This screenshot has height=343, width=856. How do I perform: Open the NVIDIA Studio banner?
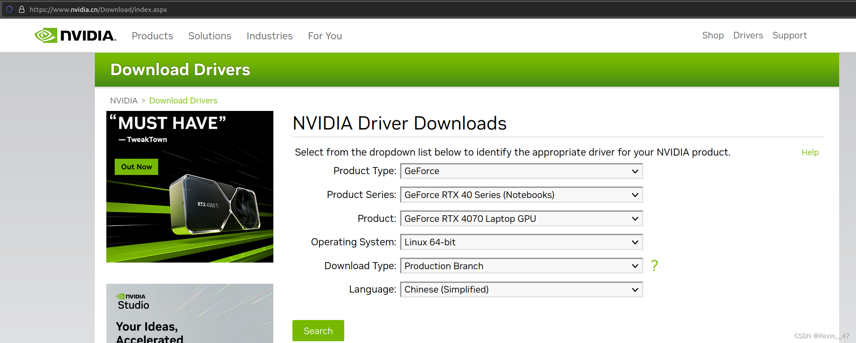190,313
